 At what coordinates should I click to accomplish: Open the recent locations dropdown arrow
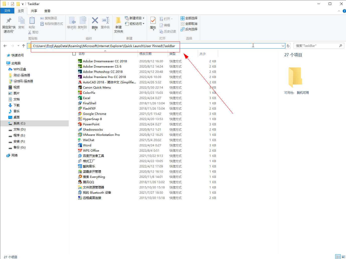(x=18, y=46)
